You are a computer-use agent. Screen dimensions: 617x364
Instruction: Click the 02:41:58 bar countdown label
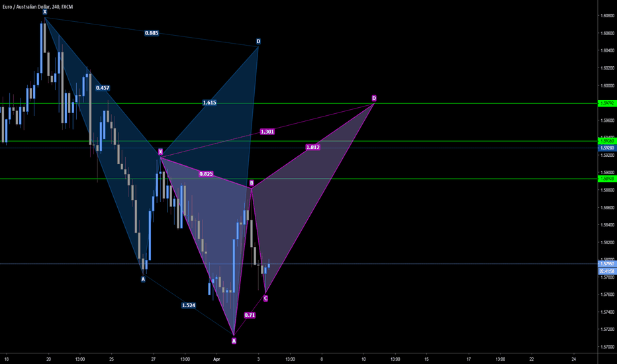click(x=607, y=271)
